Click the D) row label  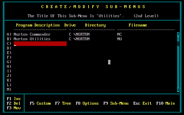tap(9, 48)
